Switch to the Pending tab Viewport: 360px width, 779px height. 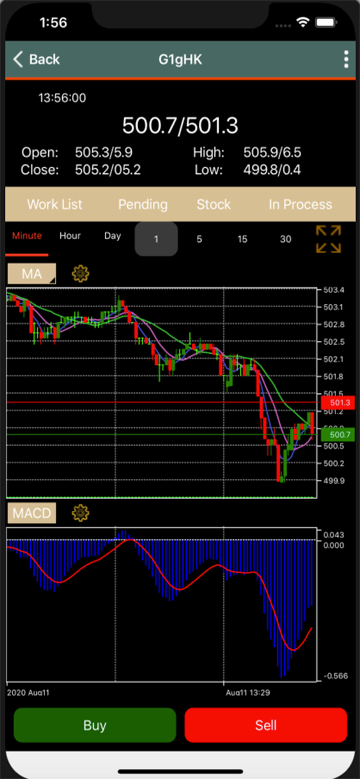coord(143,204)
